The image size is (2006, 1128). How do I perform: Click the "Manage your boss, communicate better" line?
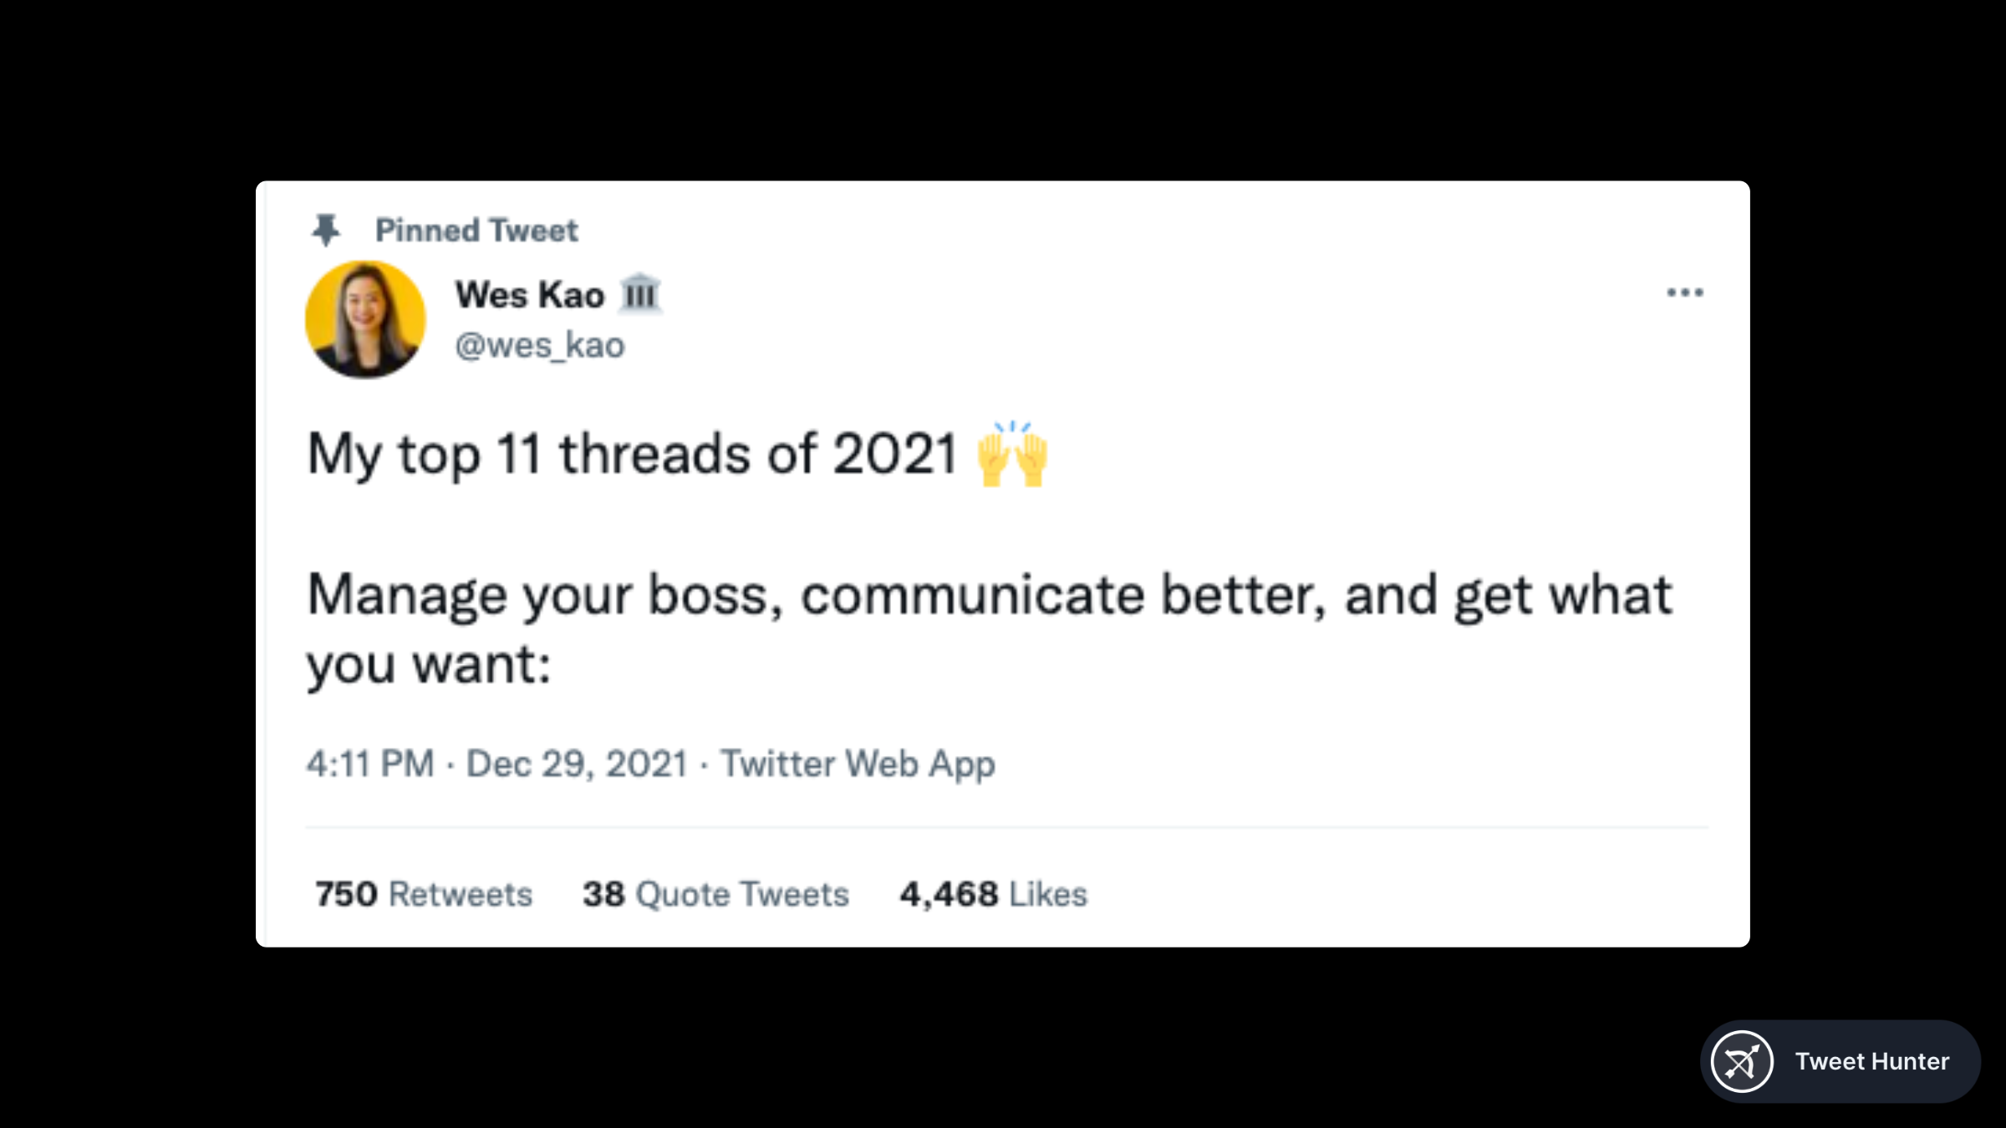coord(990,595)
